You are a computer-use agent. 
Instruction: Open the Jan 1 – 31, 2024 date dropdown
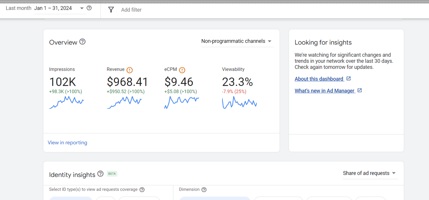[x=59, y=8]
